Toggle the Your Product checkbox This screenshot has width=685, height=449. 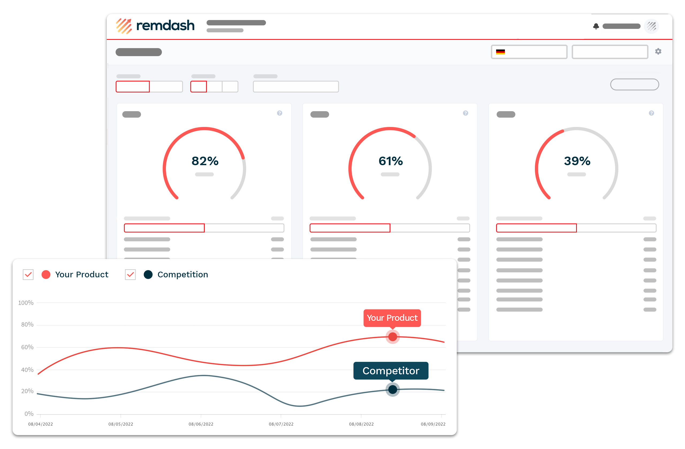tap(28, 274)
